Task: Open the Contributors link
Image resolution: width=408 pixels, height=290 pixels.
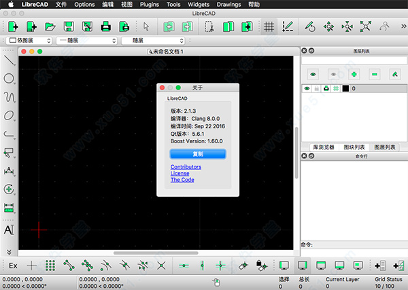Action: [186, 167]
